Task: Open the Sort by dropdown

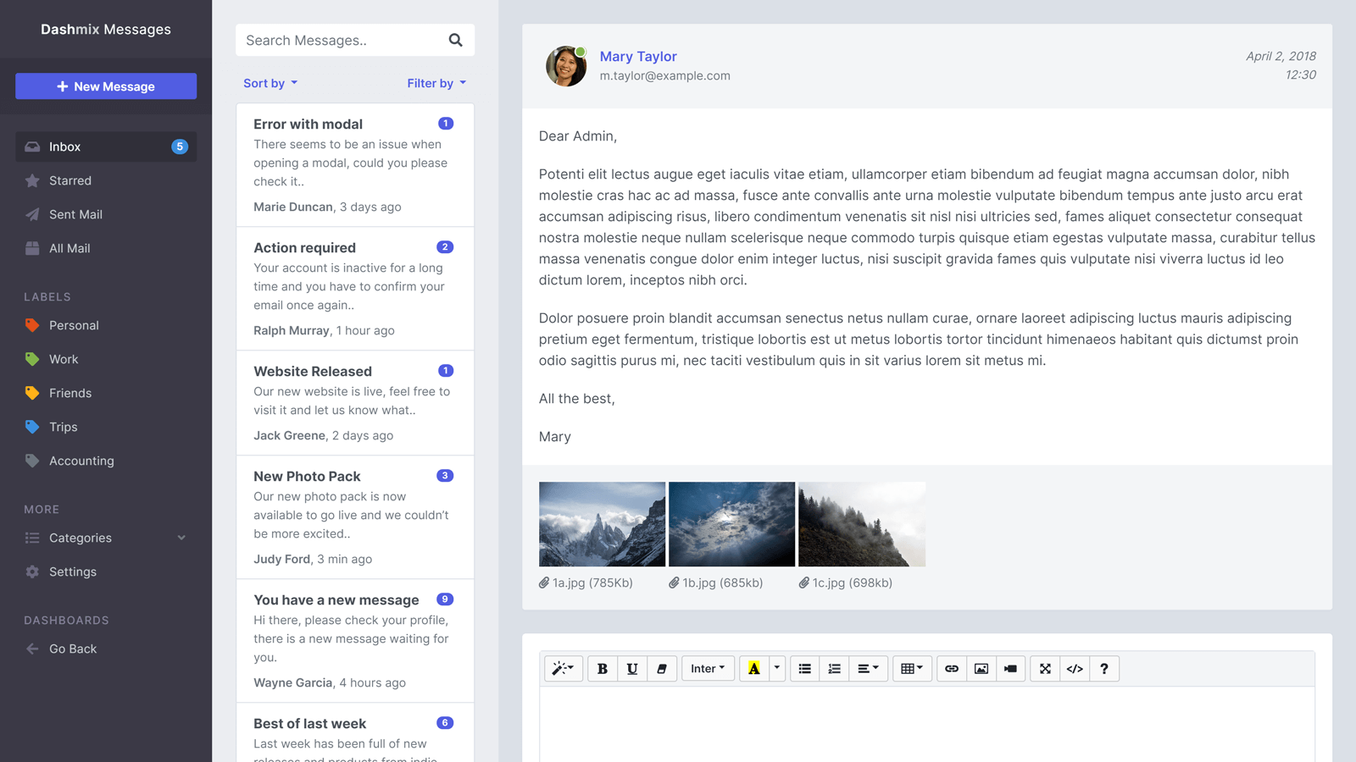Action: pyautogui.click(x=270, y=83)
